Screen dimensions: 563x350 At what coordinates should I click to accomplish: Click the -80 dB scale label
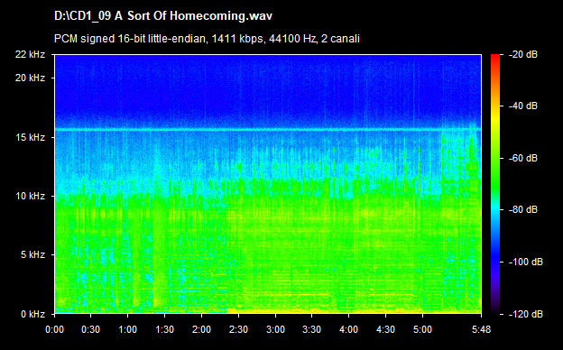click(523, 209)
